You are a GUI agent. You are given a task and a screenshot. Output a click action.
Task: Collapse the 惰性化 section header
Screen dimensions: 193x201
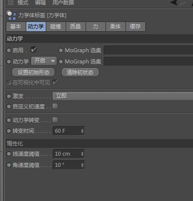[99, 143]
